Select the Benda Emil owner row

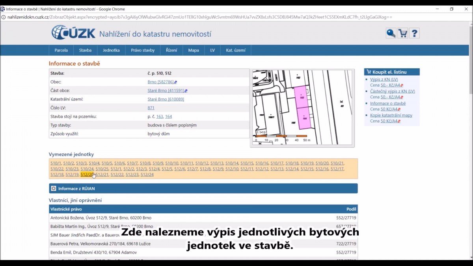(203, 252)
